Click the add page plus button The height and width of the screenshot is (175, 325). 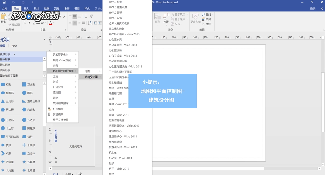80,174
